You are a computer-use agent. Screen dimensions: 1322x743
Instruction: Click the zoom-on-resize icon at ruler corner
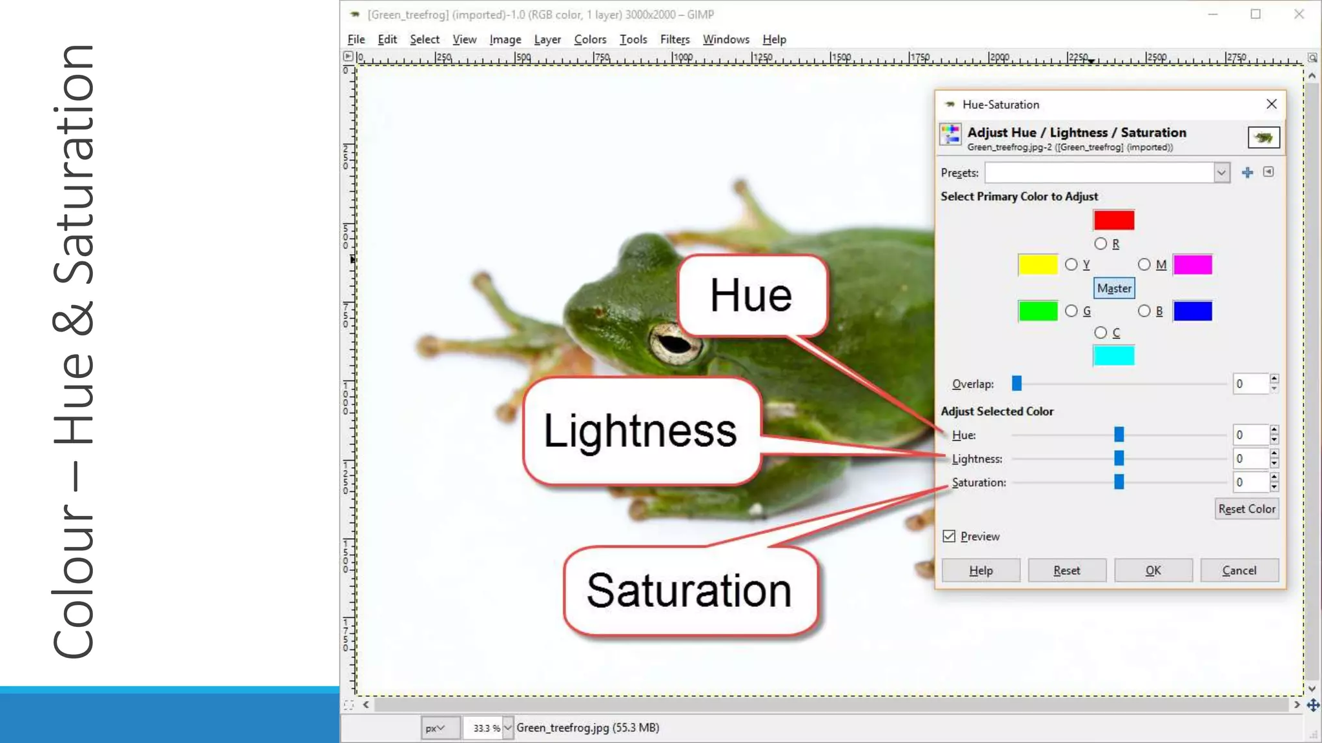click(1312, 57)
